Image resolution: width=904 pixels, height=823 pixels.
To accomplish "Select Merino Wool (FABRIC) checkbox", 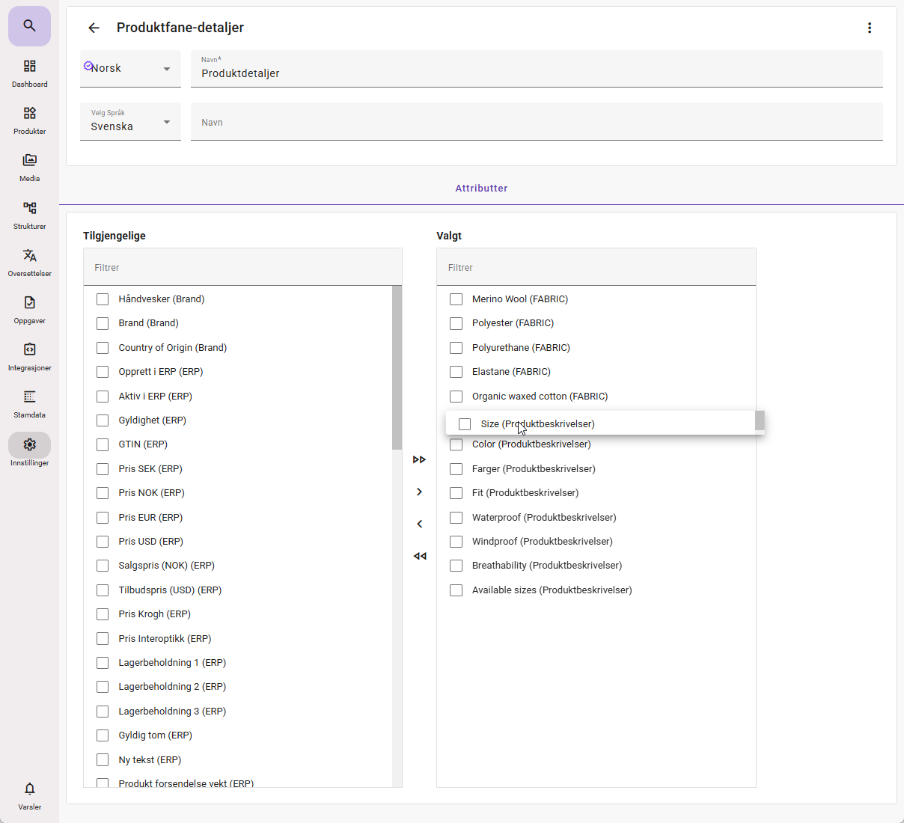I will [x=456, y=299].
